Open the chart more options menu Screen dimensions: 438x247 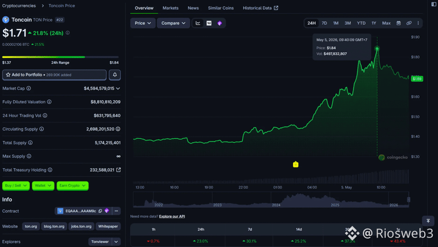click(x=418, y=23)
